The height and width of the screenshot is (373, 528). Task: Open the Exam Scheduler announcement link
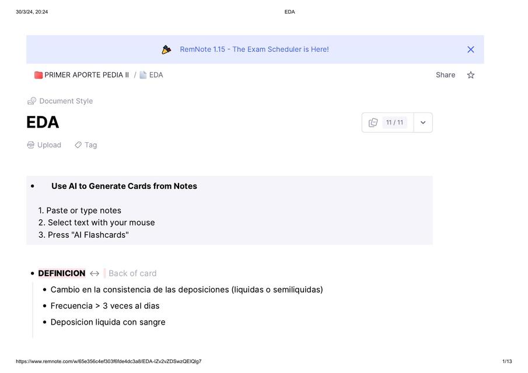click(x=254, y=50)
